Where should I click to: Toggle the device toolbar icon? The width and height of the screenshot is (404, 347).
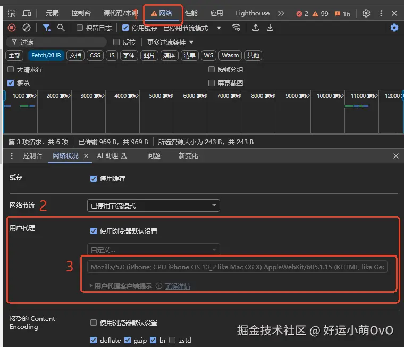click(x=27, y=13)
